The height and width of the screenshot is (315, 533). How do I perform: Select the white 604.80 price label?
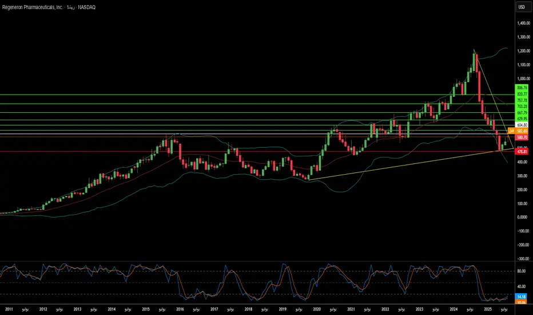point(522,125)
